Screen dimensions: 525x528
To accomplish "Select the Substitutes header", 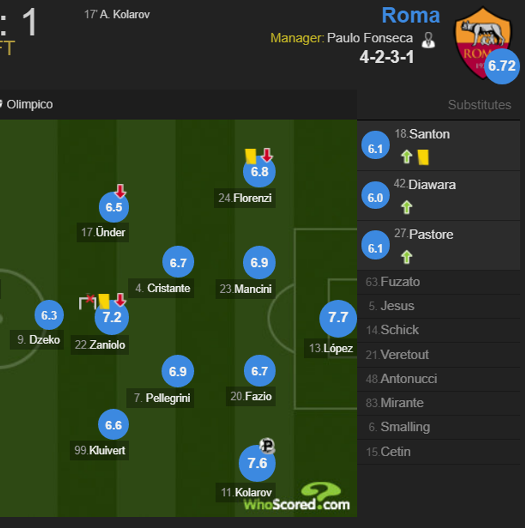I will click(x=479, y=105).
